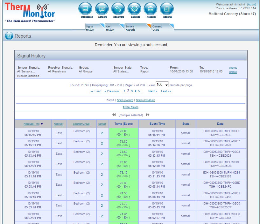Open the records per page dropdown
The width and height of the screenshot is (260, 224).
click(x=162, y=85)
